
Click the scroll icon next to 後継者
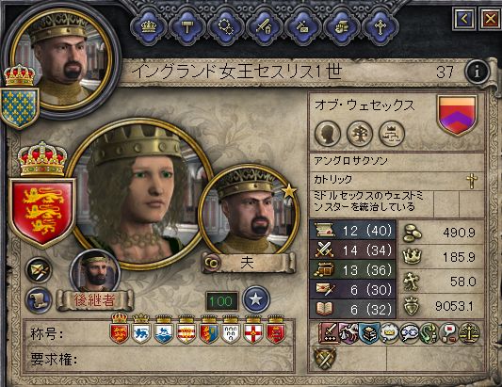[39, 300]
